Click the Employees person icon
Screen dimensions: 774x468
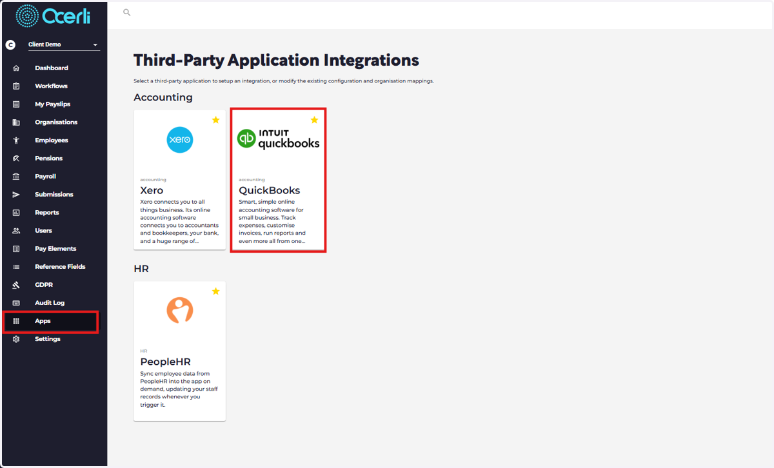point(16,141)
